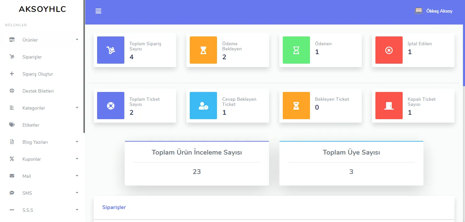Click the SMS speech bubble icon
Screen dimensions: 465x222
12,193
